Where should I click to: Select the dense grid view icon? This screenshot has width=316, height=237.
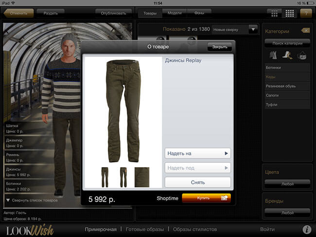pos(290,13)
